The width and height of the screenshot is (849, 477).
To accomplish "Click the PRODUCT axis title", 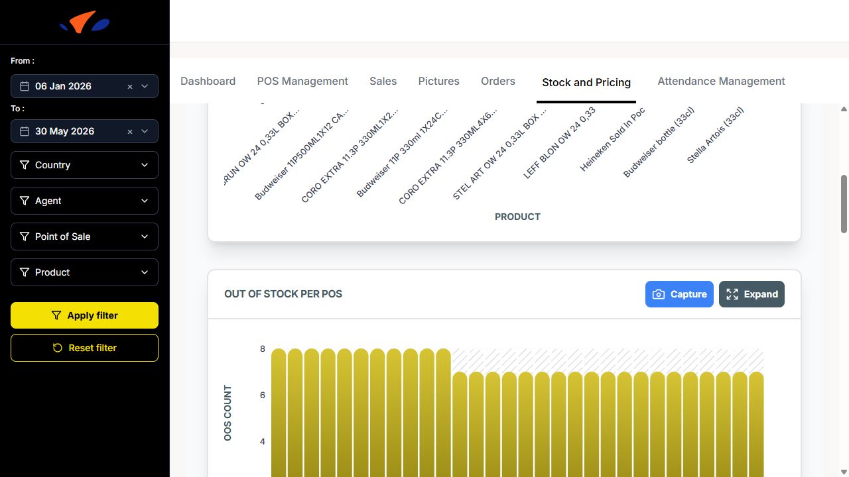I will [517, 217].
